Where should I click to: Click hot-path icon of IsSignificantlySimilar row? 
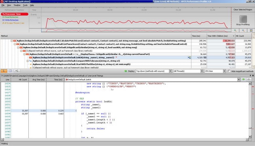(21, 47)
